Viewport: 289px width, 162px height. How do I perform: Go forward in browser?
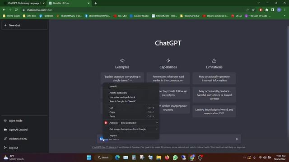click(10, 10)
